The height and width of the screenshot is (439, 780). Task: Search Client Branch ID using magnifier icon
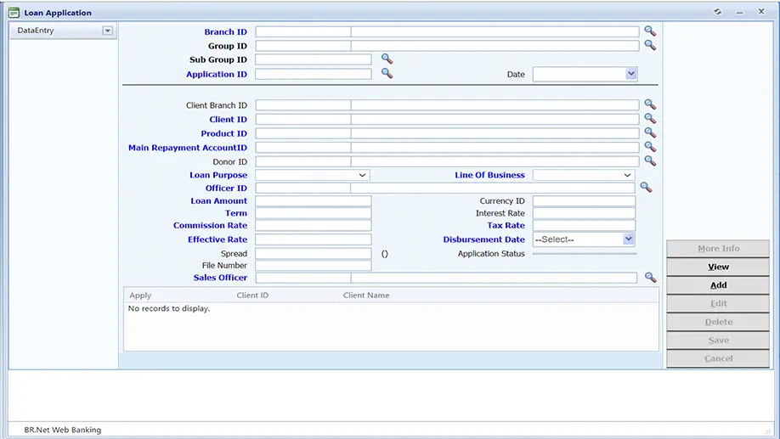pyautogui.click(x=650, y=104)
